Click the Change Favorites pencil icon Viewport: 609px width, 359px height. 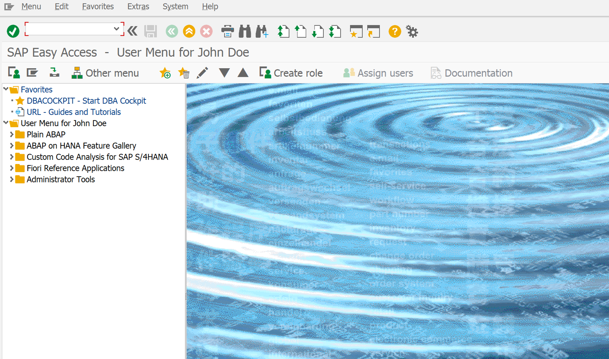202,73
